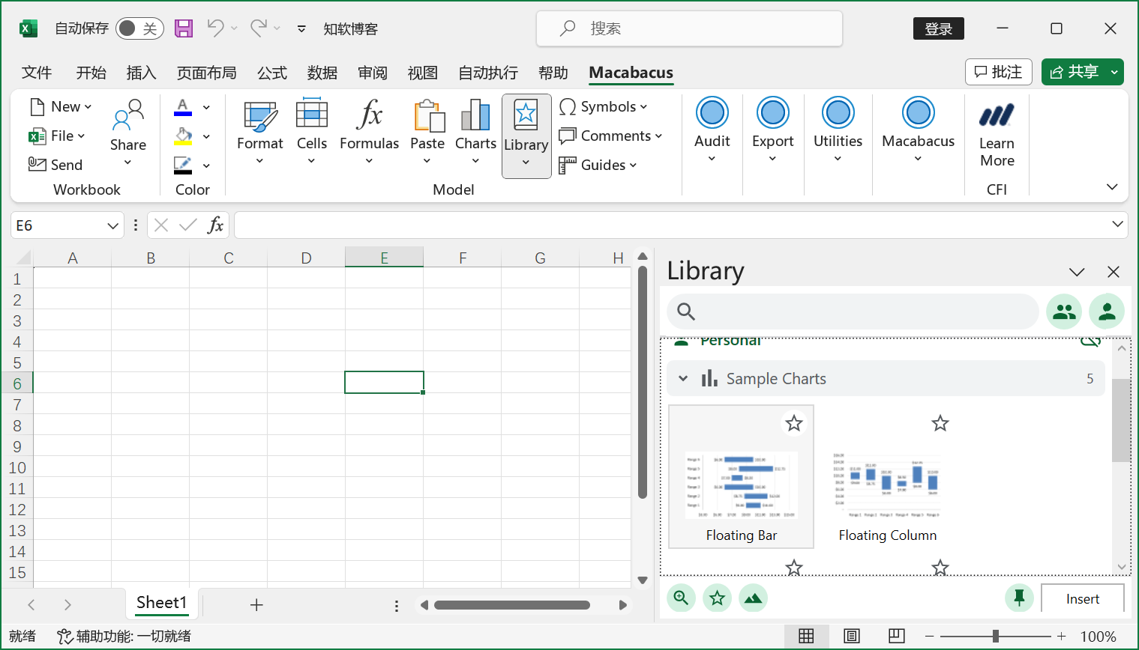Image resolution: width=1139 pixels, height=650 pixels.
Task: Collapse the Sample Charts group
Action: 683,379
